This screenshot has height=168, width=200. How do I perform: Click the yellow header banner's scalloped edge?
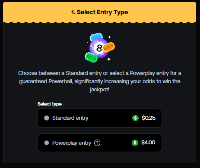click(x=99, y=22)
